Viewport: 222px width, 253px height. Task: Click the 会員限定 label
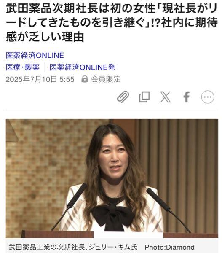pyautogui.click(x=106, y=79)
